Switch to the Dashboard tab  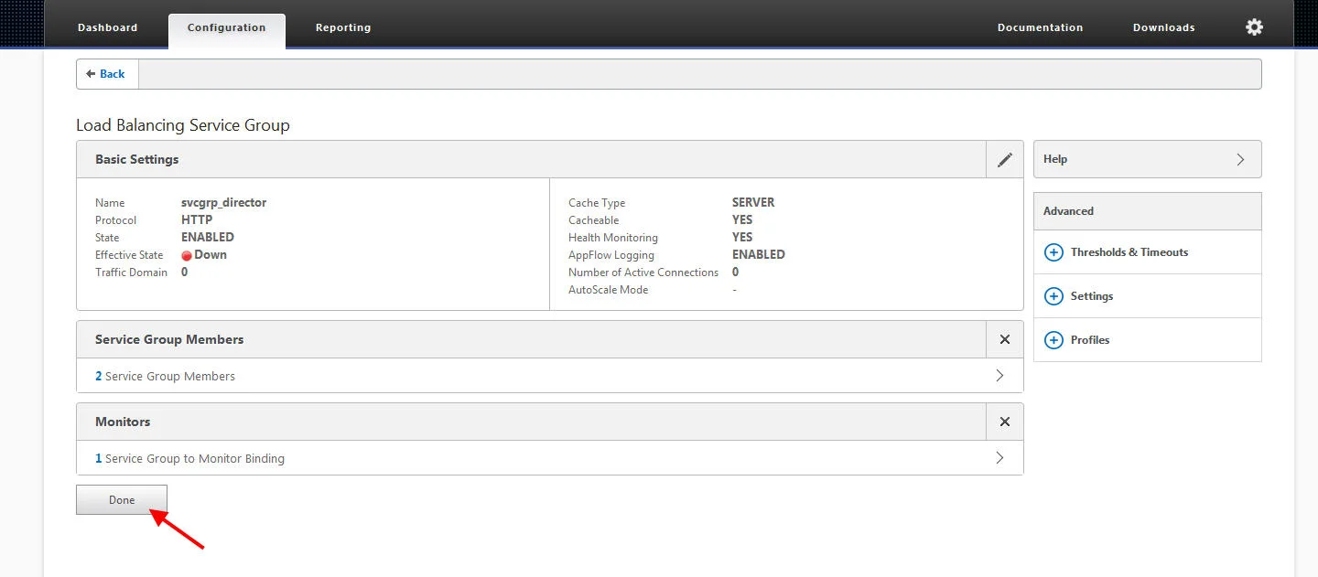pyautogui.click(x=107, y=27)
